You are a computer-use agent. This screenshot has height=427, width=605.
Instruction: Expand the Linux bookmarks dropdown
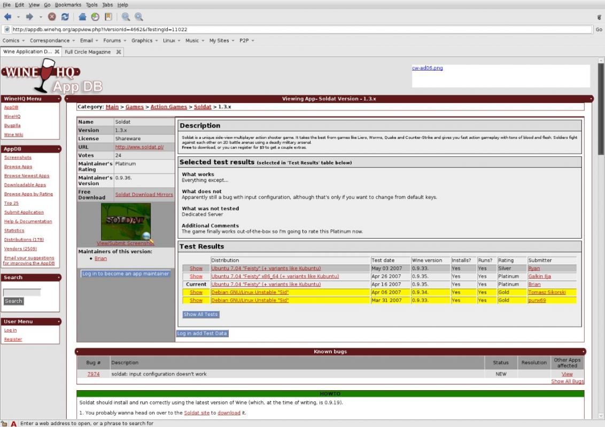[172, 41]
